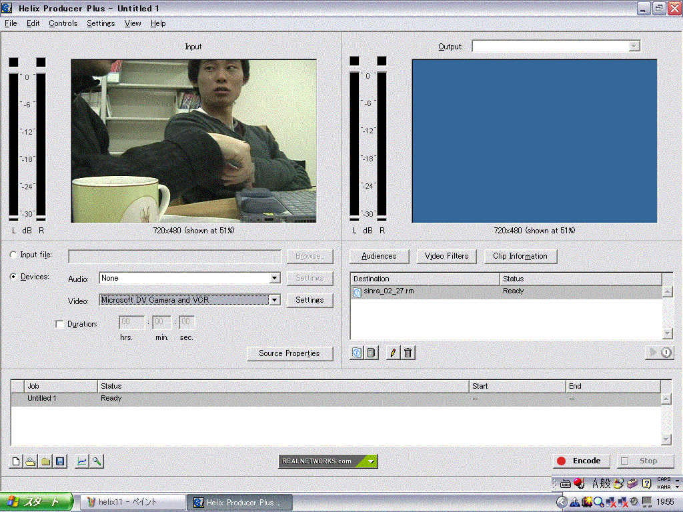Click the Clip Information button
The height and width of the screenshot is (512, 683).
click(520, 256)
